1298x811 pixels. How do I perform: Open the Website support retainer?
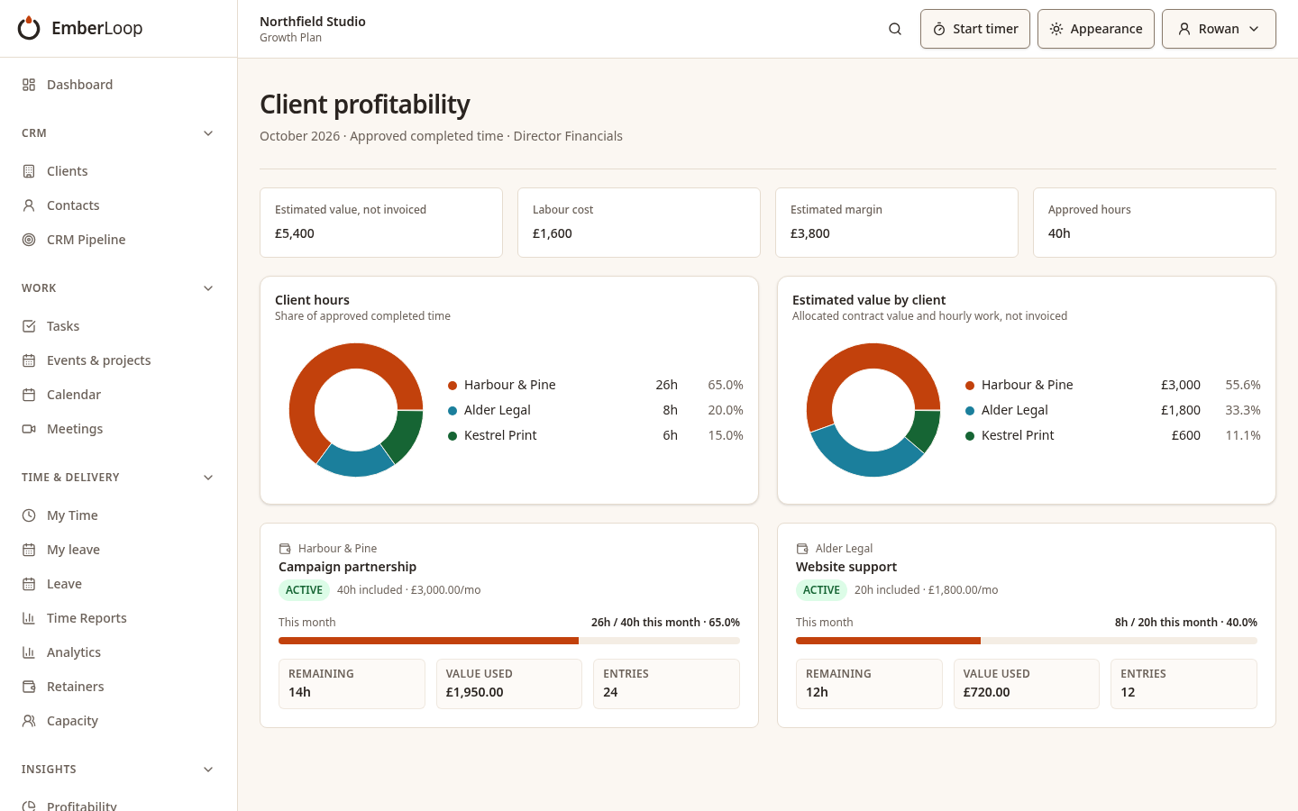click(x=846, y=567)
